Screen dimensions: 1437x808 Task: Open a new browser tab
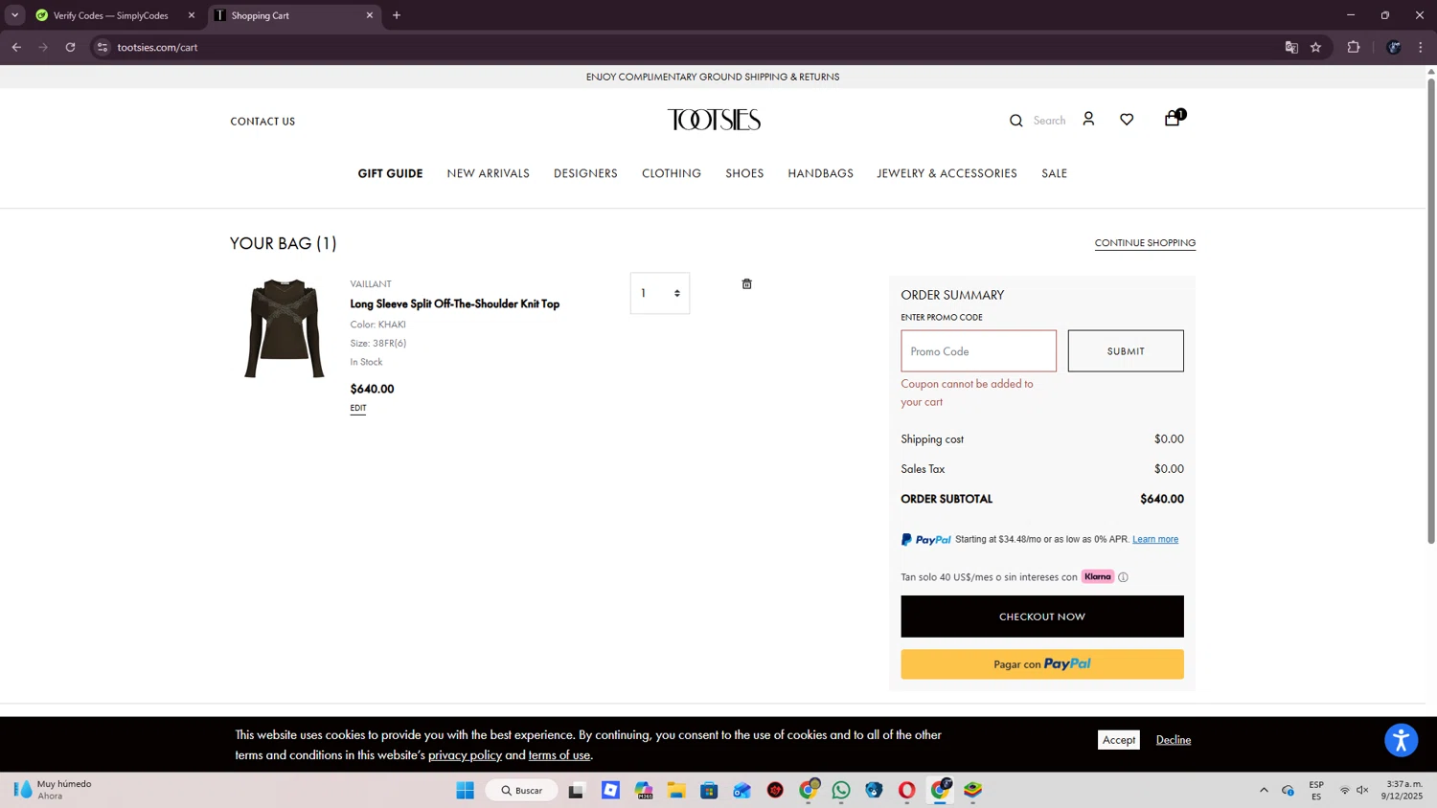point(397,15)
